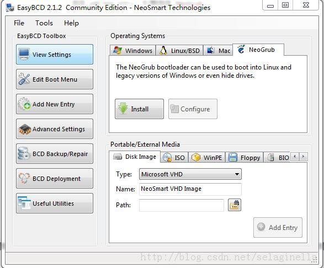Click the Add Entry button
This screenshot has width=324, height=268.
pyautogui.click(x=278, y=227)
